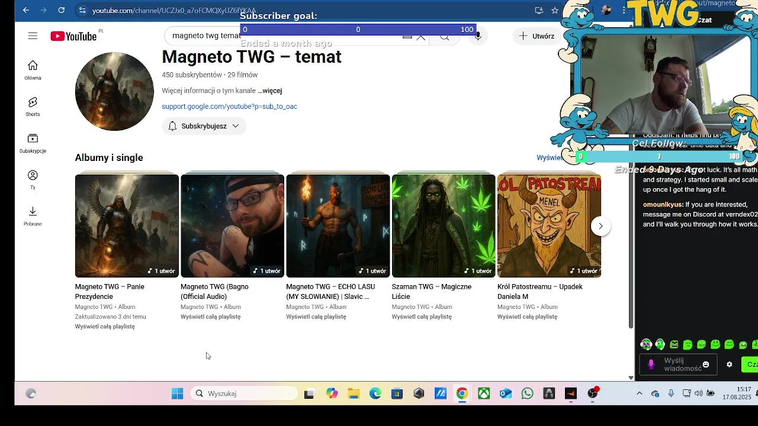View full playlist for ECHO LASU
The image size is (758, 426).
click(316, 317)
